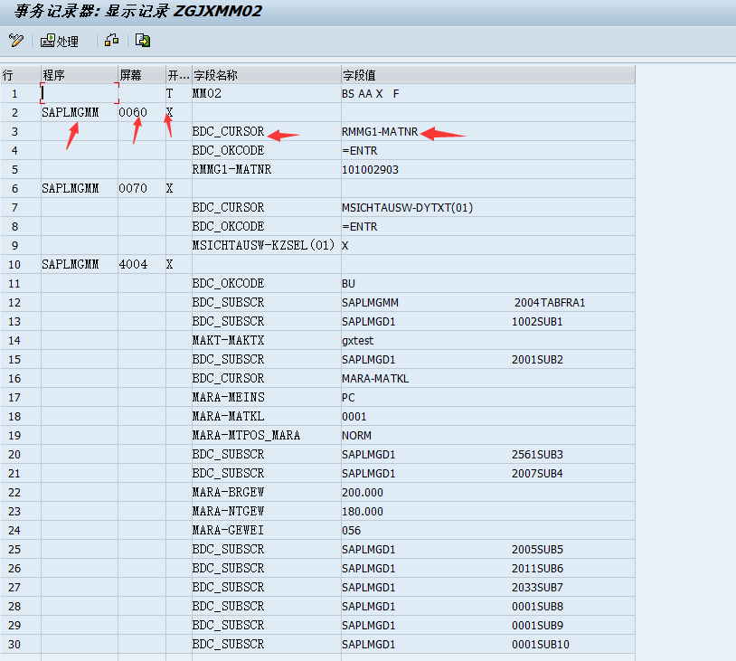Click the MARA-NTGEW field name
This screenshot has width=736, height=661.
[x=228, y=511]
